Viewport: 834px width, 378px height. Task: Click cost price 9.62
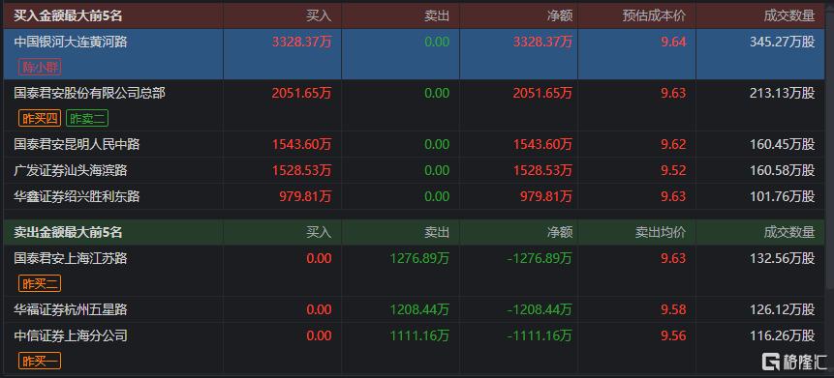point(673,144)
